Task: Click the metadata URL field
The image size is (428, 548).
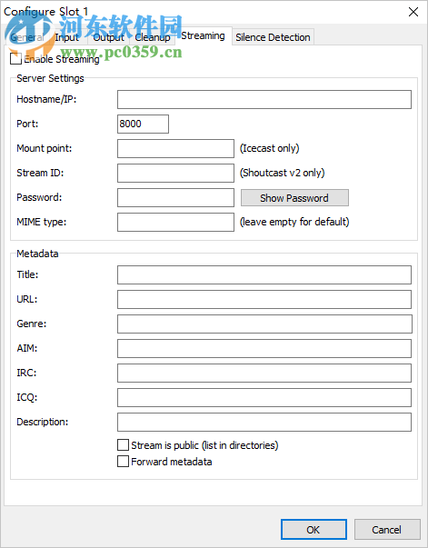Action: (264, 300)
